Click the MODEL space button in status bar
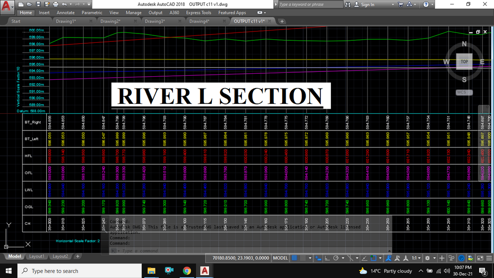494x278 pixels. click(280, 258)
